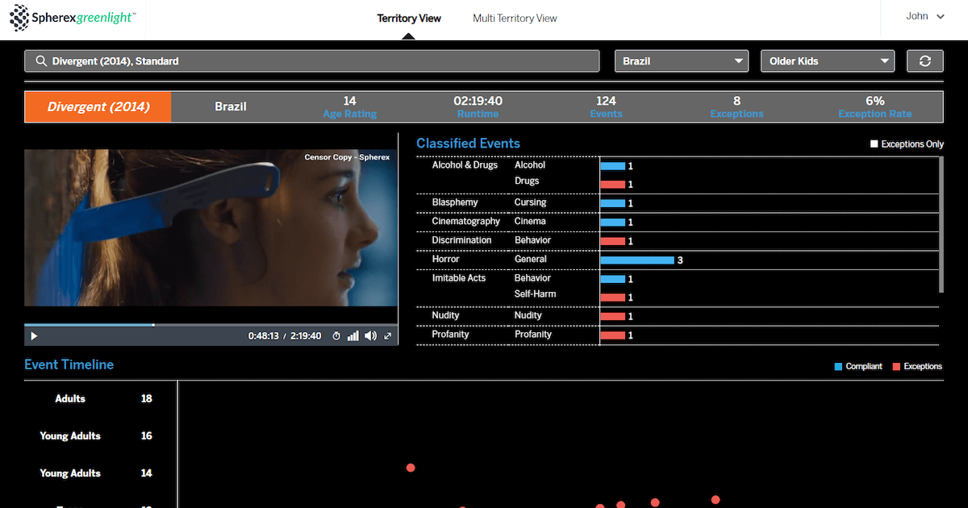Switch to Territory View tab
This screenshot has width=968, height=508.
click(409, 18)
